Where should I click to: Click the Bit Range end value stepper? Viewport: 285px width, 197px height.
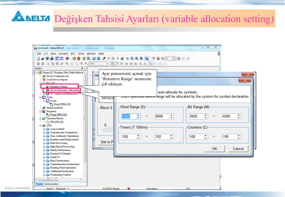[x=239, y=117]
